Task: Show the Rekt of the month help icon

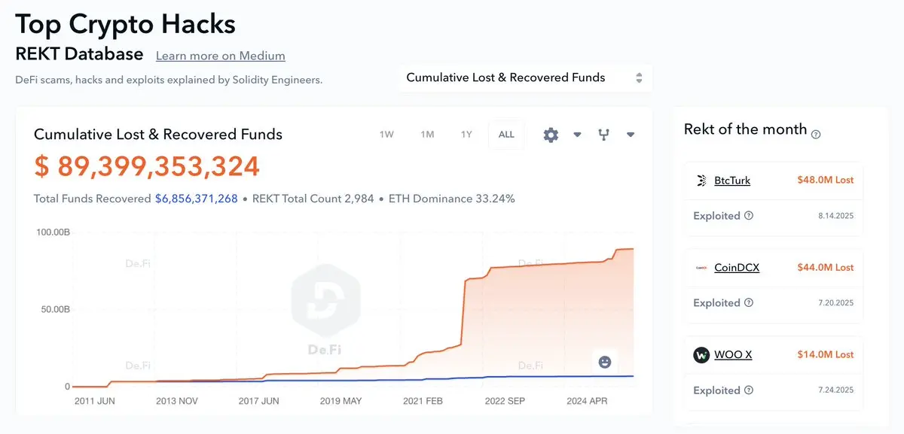Action: click(816, 134)
